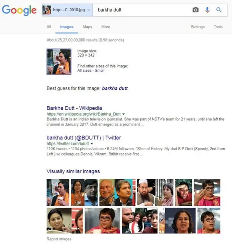The height and width of the screenshot is (245, 232).
Task: Open Barkha Dutt - Wikipedia result
Action: [74, 108]
